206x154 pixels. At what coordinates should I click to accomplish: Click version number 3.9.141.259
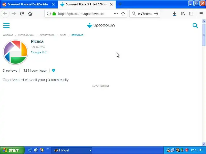[x=38, y=47]
